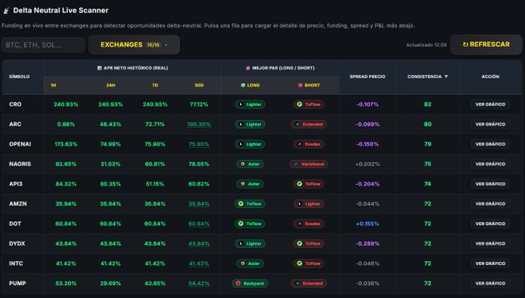Click the Aster long badge in API3 row

tap(250, 184)
